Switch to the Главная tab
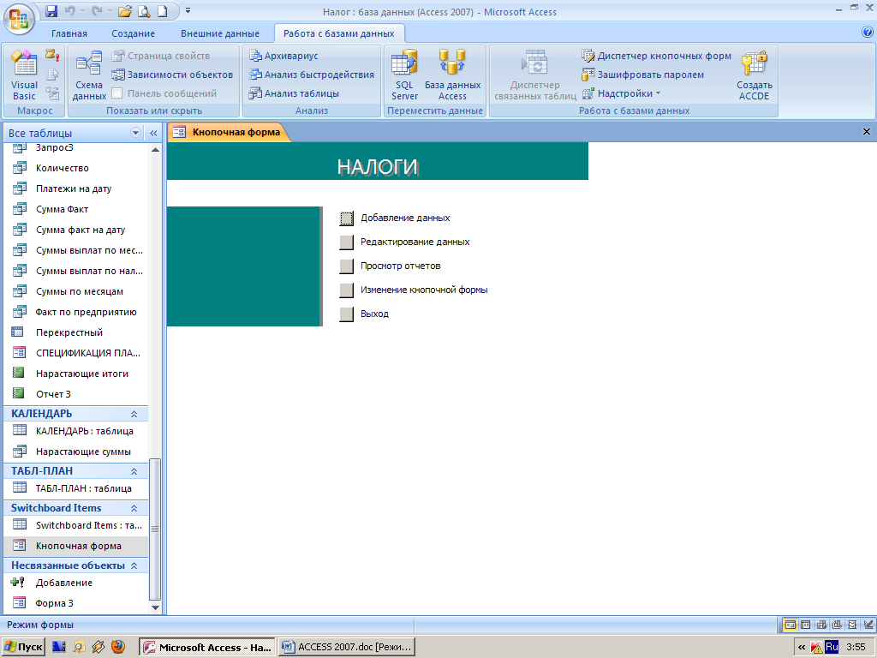Image resolution: width=877 pixels, height=658 pixels. (x=69, y=33)
